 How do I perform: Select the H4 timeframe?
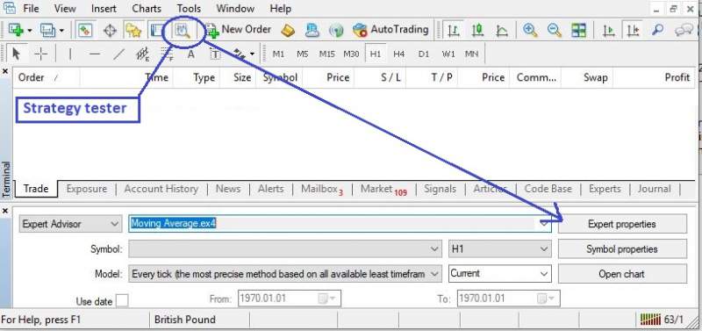click(399, 54)
